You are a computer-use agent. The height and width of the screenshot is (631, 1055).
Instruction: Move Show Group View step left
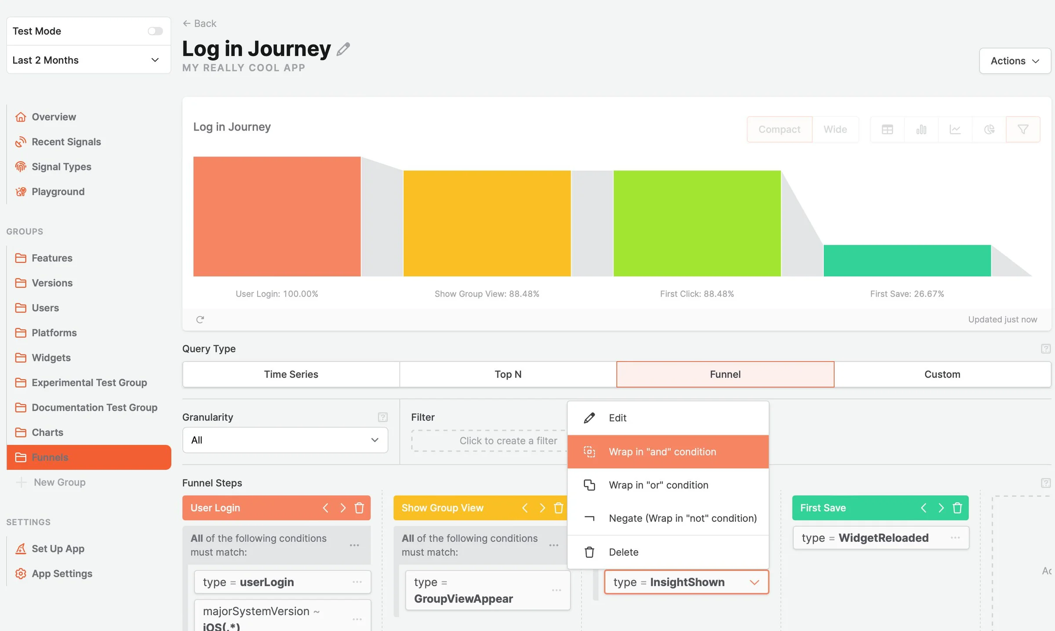[x=525, y=508]
